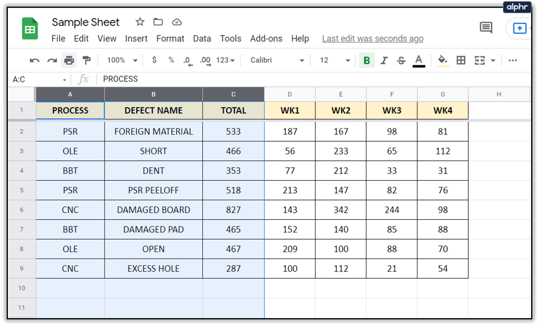Star the Sample Sheet document
539x326 pixels.
(140, 22)
